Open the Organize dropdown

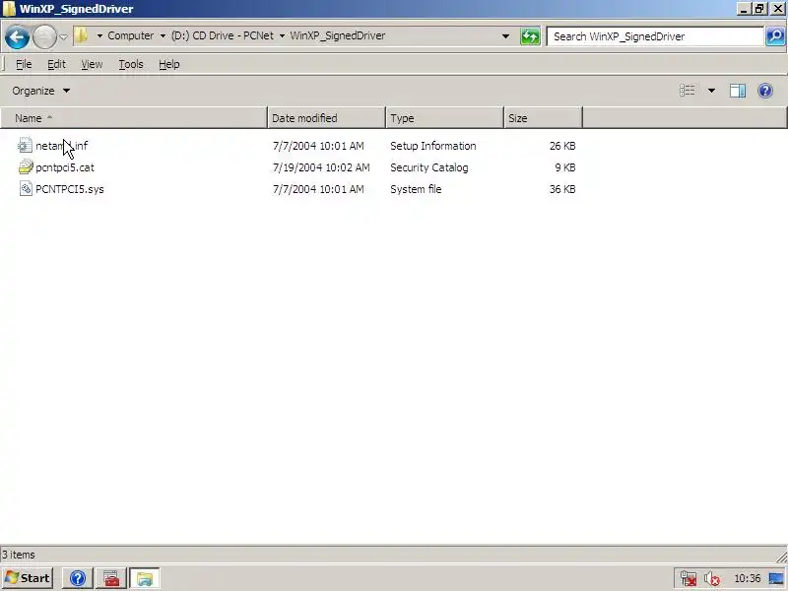coord(41,91)
